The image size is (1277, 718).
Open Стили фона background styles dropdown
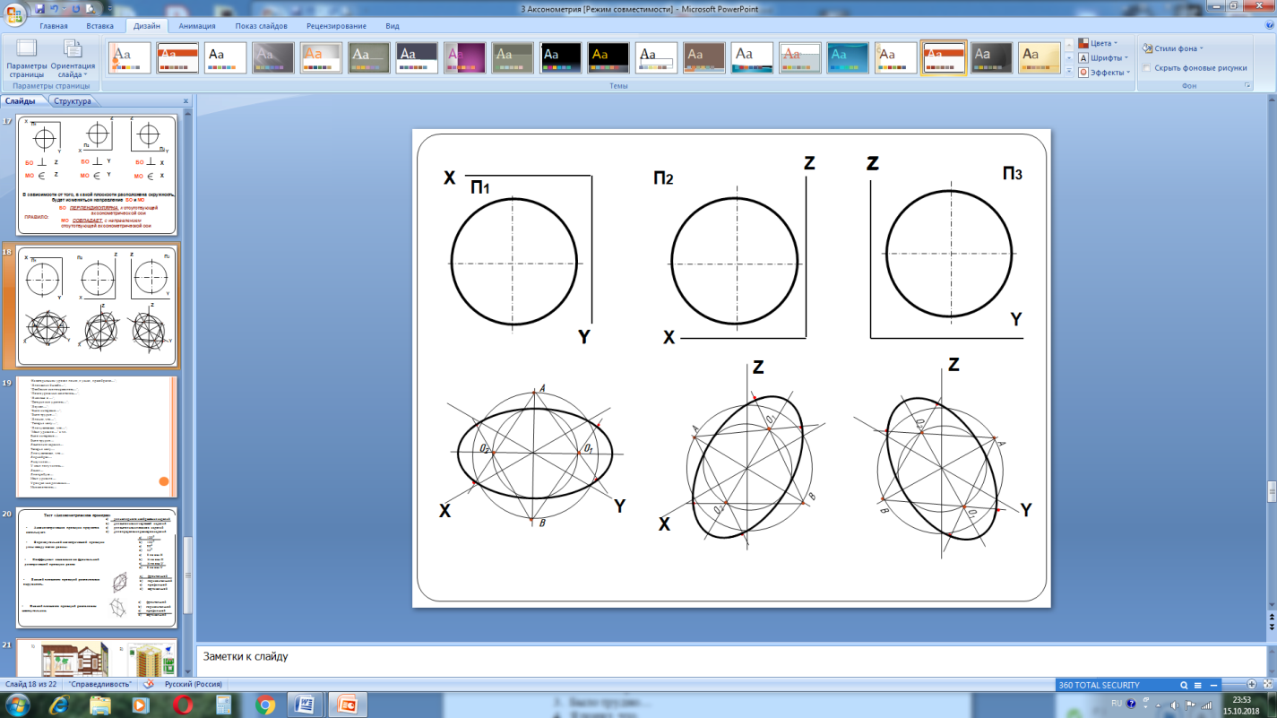click(x=1173, y=48)
